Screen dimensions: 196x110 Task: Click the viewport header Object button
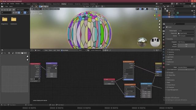pos(57,9)
